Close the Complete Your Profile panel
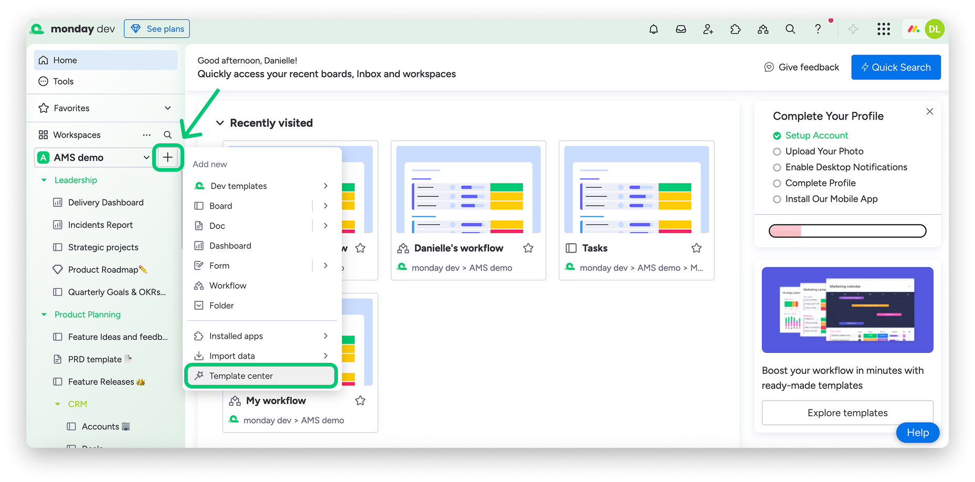The height and width of the screenshot is (482, 975). [x=930, y=112]
